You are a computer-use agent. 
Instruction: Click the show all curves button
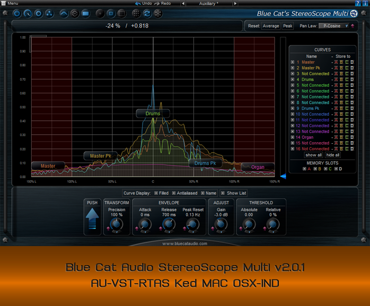[313, 155]
